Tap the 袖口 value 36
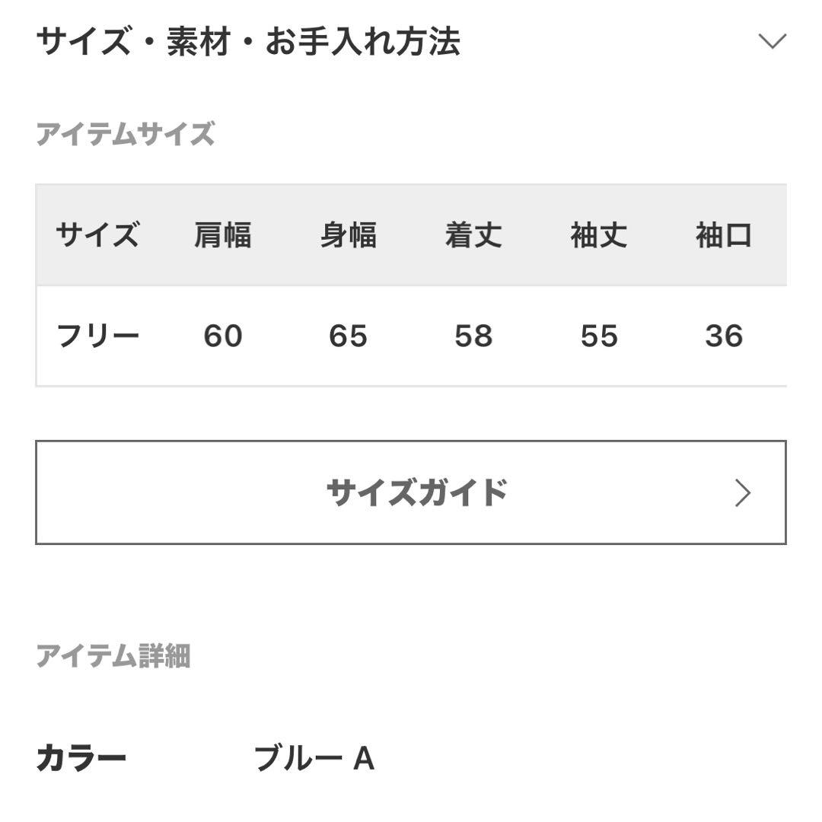Image resolution: width=822 pixels, height=822 pixels. coord(723,336)
